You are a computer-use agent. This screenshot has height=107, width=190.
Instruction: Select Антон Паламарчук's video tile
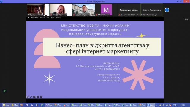tap(152, 10)
